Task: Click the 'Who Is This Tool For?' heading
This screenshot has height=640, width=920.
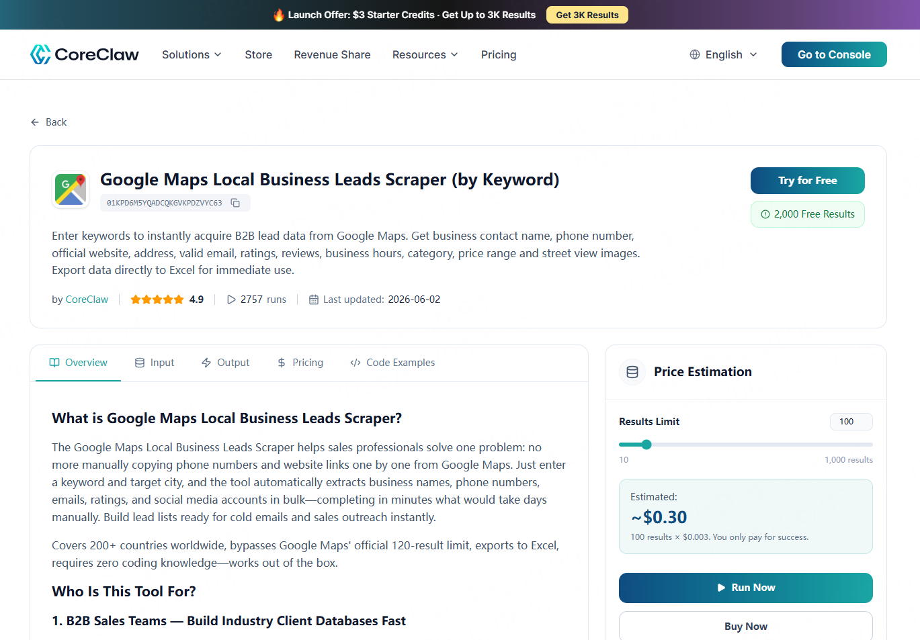Action: coord(124,592)
